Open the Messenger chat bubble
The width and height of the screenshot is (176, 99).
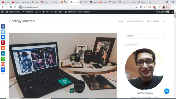[x=167, y=91]
